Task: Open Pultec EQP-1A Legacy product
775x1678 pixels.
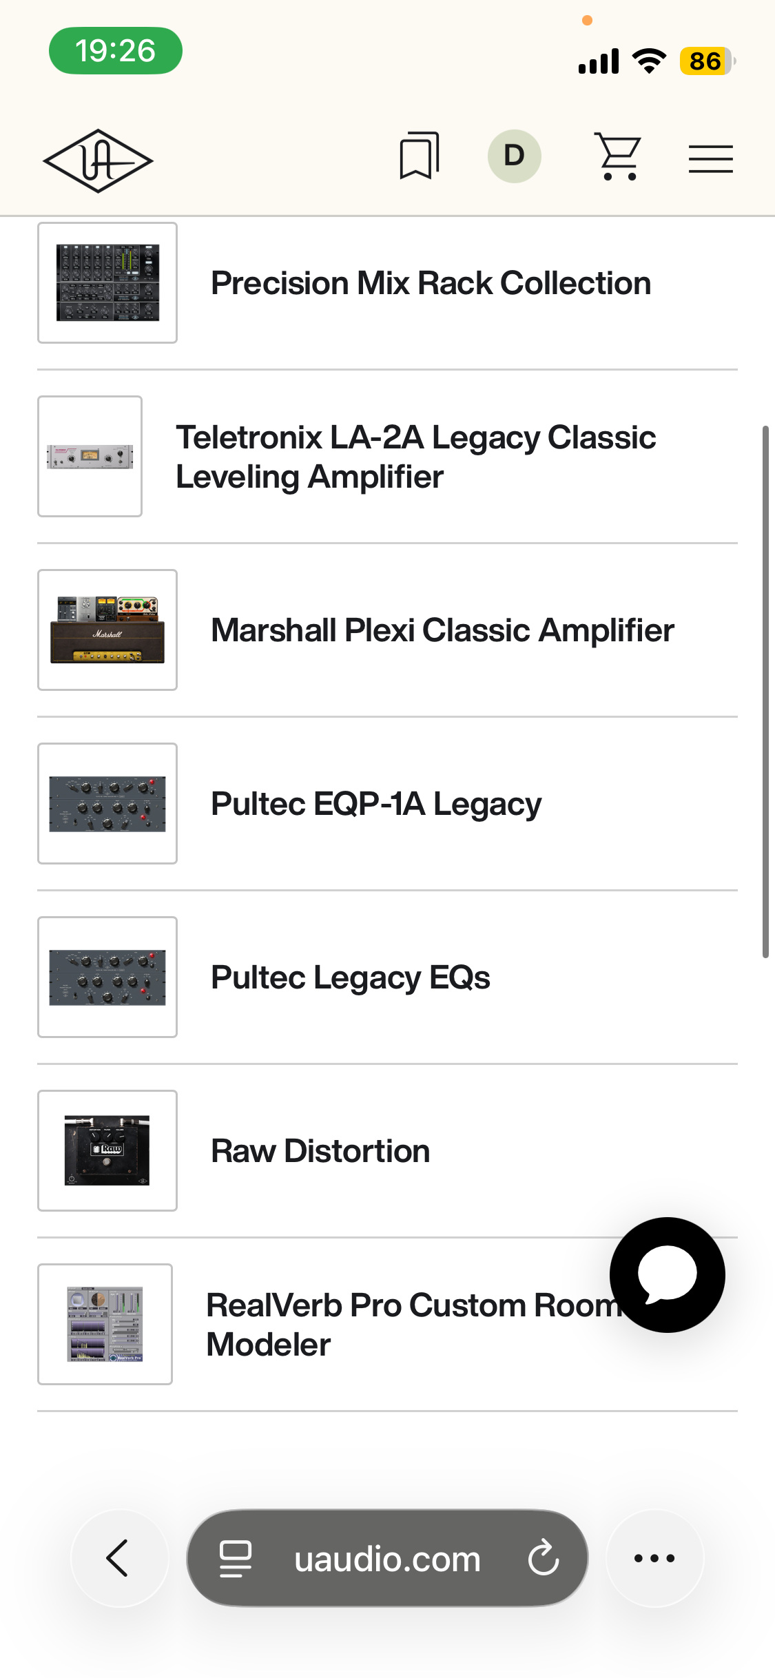Action: coord(387,804)
